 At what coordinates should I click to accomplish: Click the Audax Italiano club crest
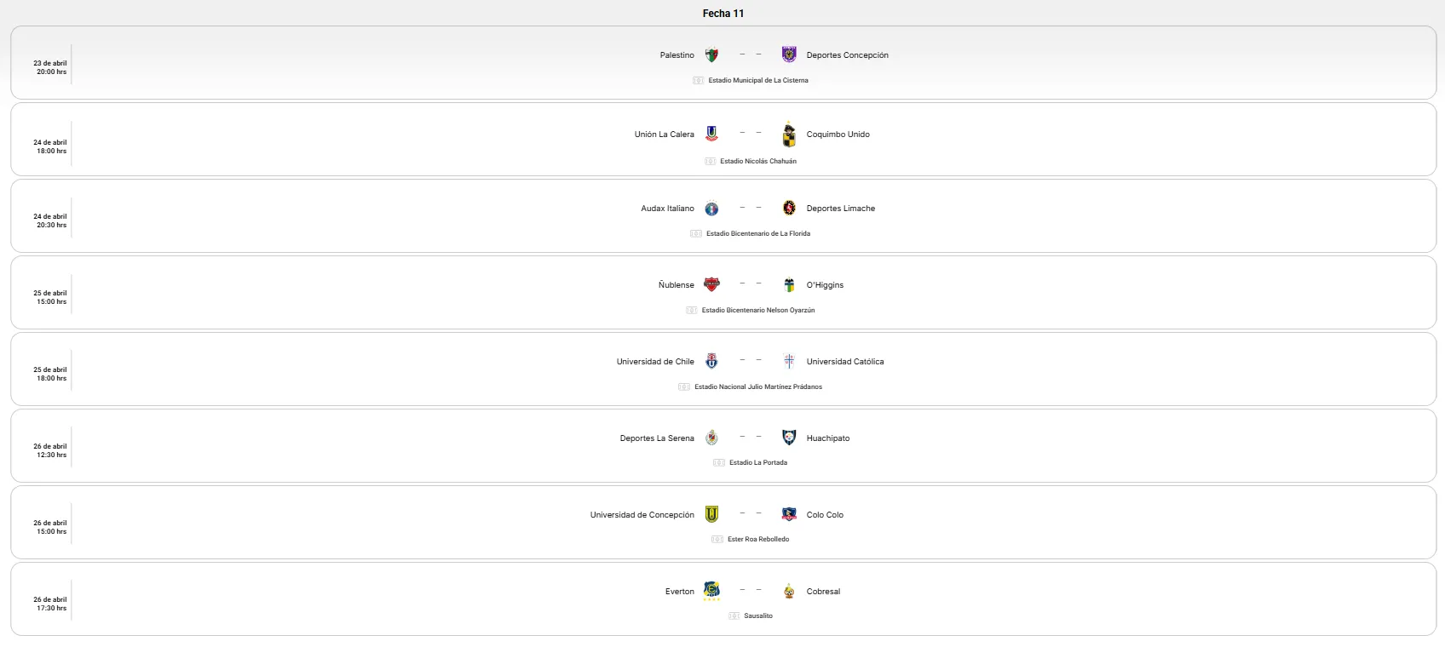(711, 209)
